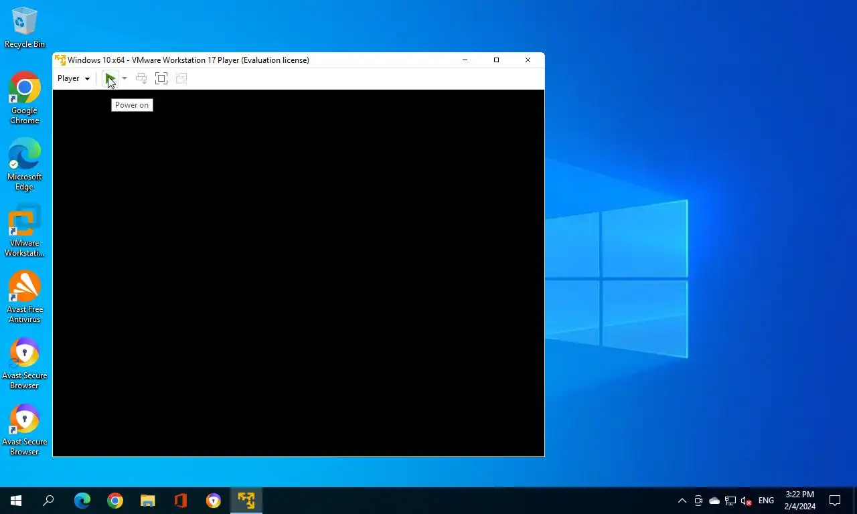Open network status tray icon
Viewport: 857px width, 514px height.
[730, 501]
